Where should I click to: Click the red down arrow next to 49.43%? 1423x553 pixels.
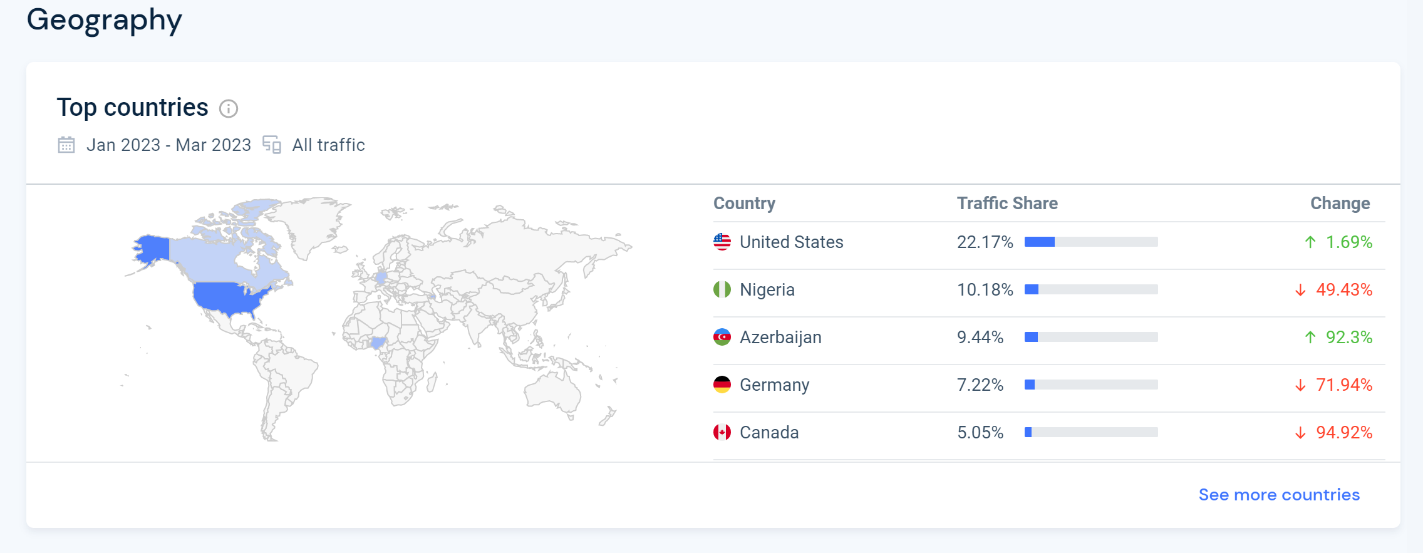pyautogui.click(x=1301, y=290)
